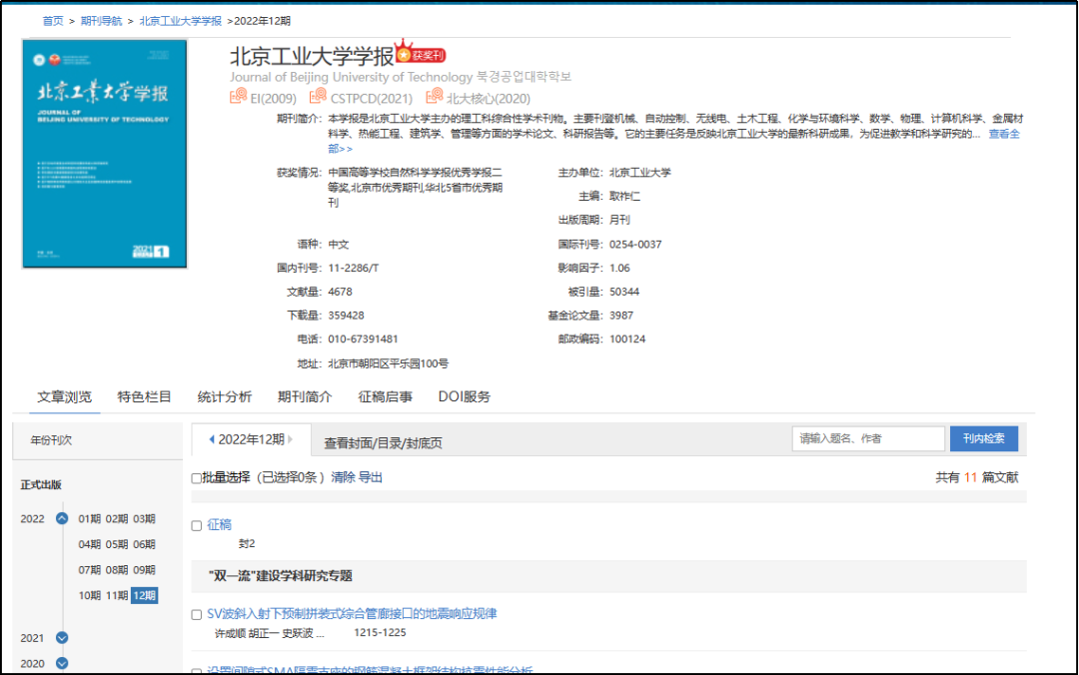Image resolution: width=1079 pixels, height=675 pixels.
Task: Go to next issue with right arrow
Action: [291, 439]
